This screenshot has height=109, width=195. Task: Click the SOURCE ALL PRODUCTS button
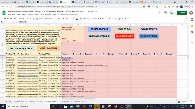(99, 36)
